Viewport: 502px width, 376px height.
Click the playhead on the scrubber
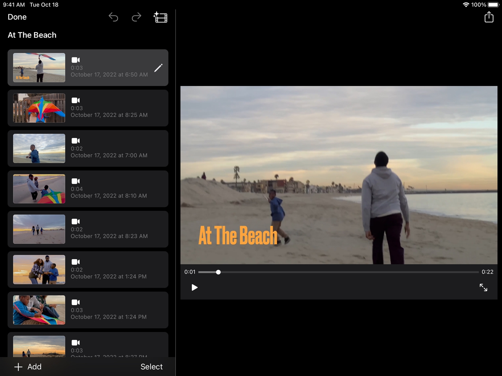coord(218,272)
